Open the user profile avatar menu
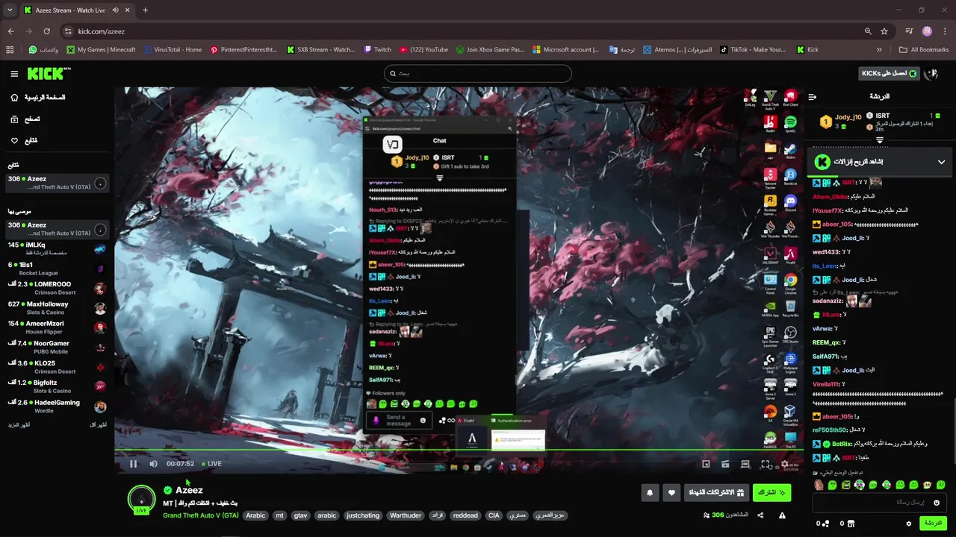Viewport: 956px width, 537px height. pyautogui.click(x=931, y=73)
